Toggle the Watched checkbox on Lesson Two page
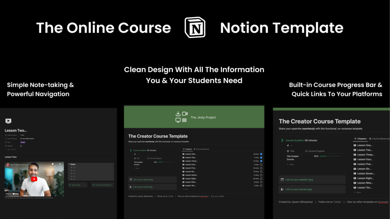 (21, 146)
